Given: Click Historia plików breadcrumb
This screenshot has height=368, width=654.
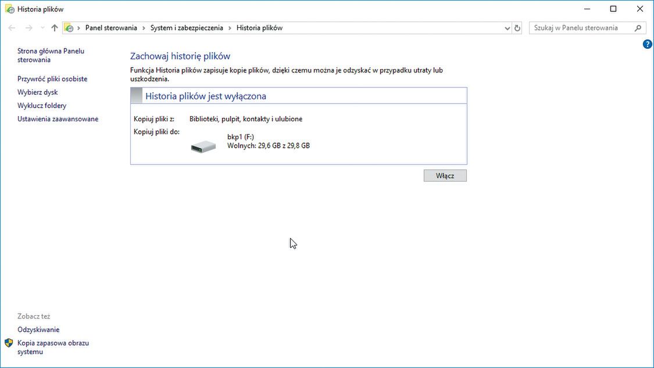Looking at the screenshot, I should click(x=259, y=28).
